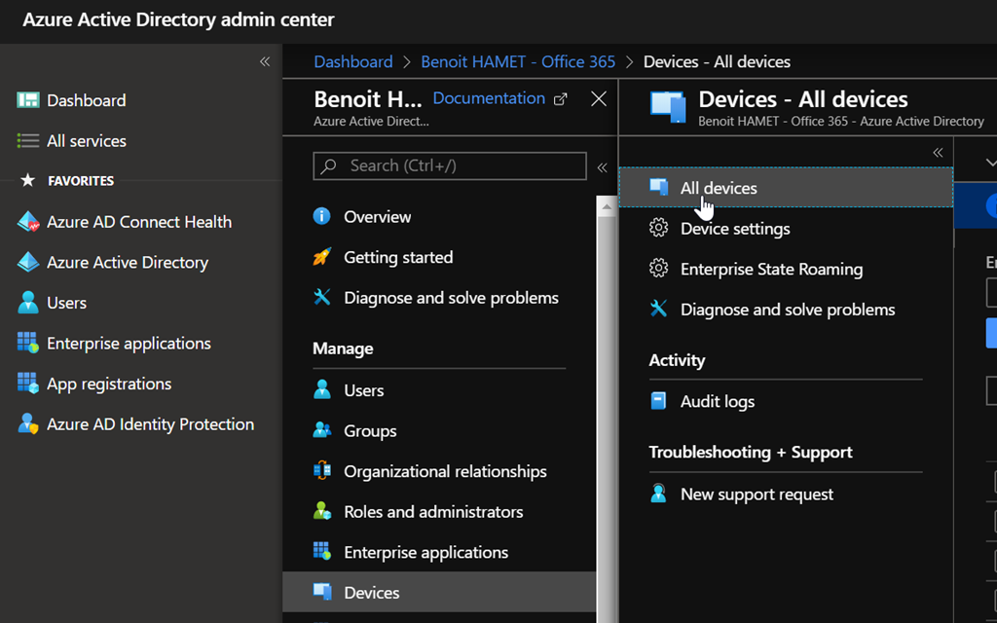This screenshot has width=997, height=623.
Task: Click the Azure AD Identity Protection icon
Action: tap(28, 424)
